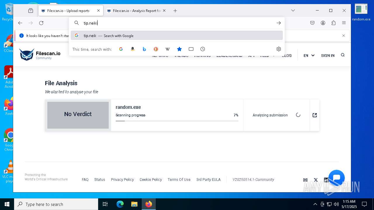374x210 pixels.
Task: Search in history clock icon
Action: (203, 49)
